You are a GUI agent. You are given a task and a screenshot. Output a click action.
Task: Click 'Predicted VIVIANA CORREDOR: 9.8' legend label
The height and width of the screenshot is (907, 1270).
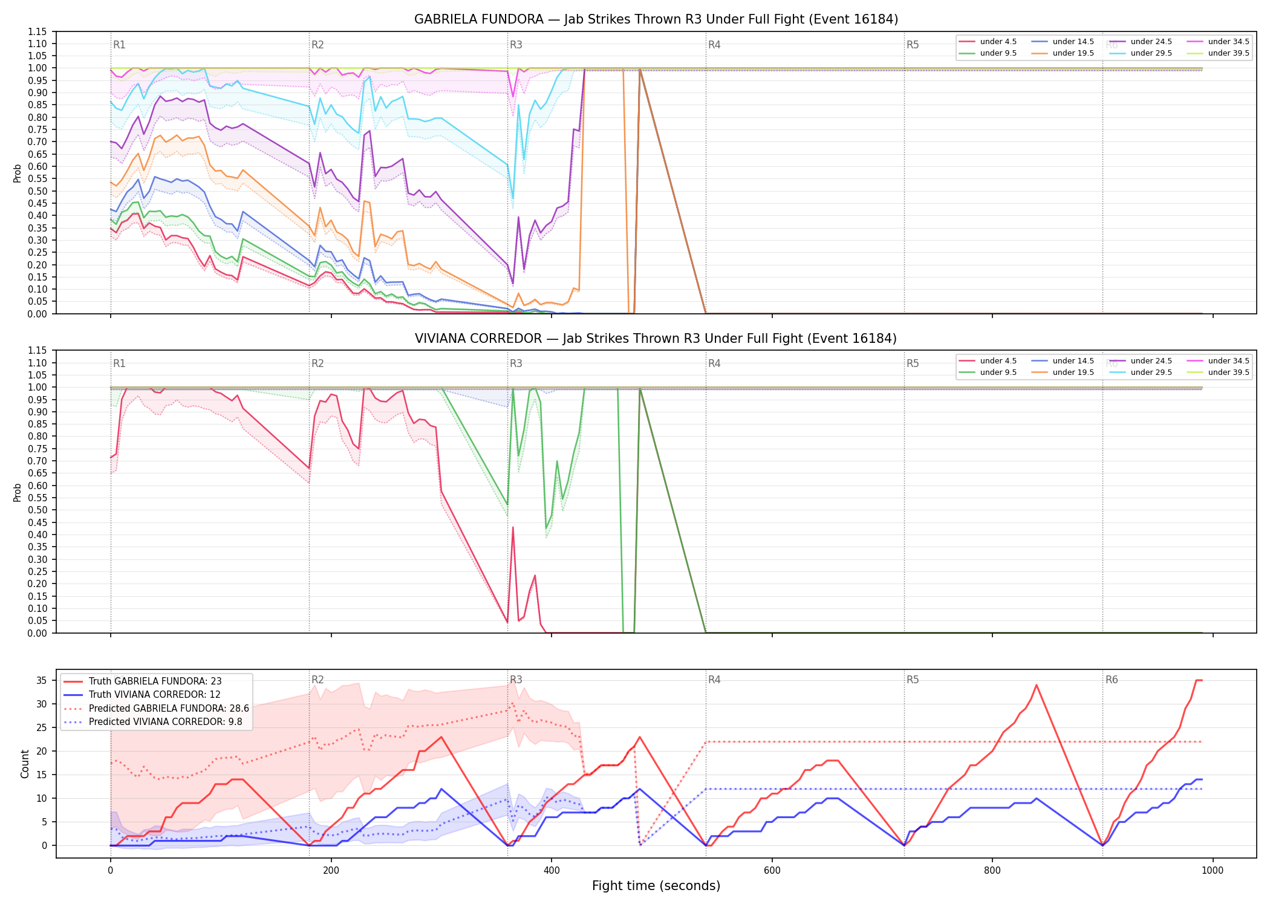point(165,722)
